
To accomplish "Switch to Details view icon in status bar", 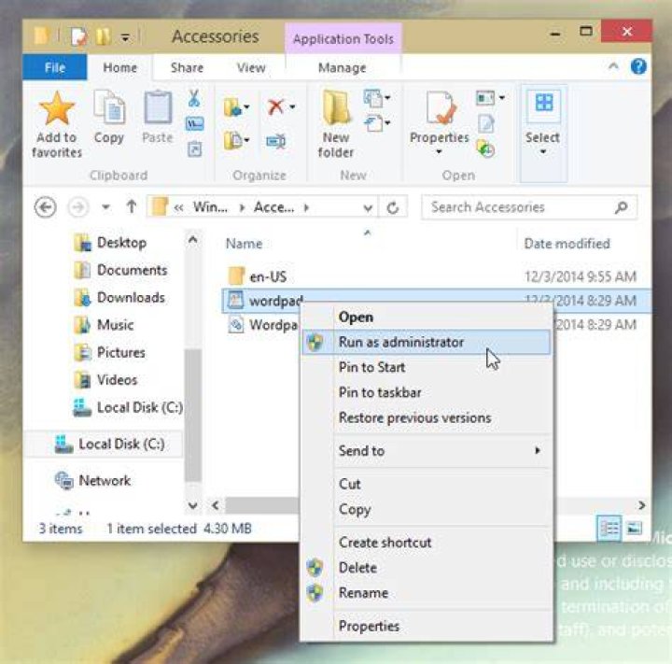I will click(609, 528).
